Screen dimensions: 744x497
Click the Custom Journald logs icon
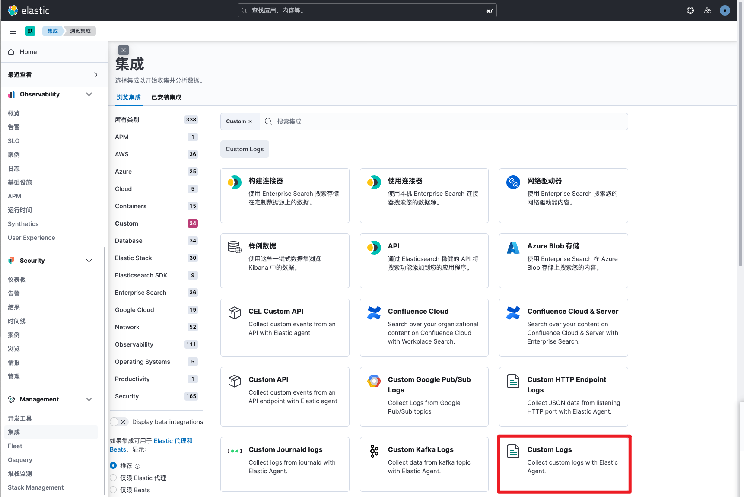[x=235, y=451]
